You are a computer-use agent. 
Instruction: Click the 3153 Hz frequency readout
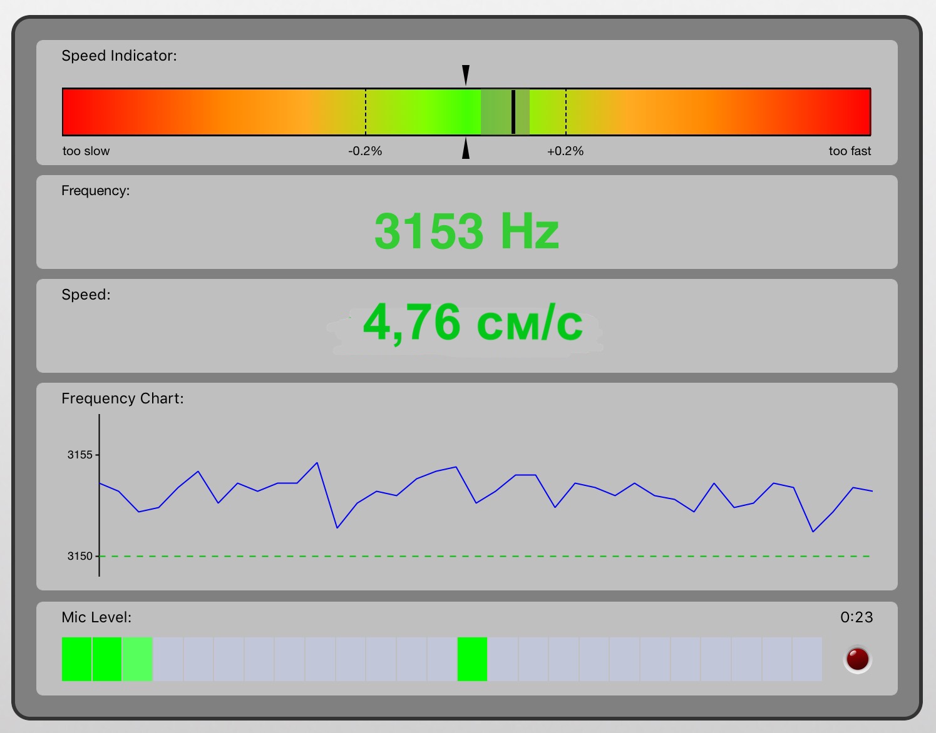466,231
